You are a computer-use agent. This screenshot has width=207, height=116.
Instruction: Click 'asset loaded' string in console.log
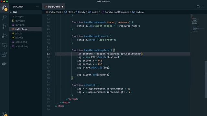click(104, 26)
